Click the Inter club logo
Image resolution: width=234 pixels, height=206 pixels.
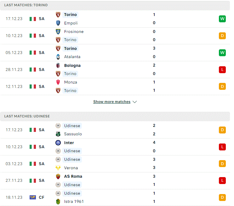click(58, 143)
